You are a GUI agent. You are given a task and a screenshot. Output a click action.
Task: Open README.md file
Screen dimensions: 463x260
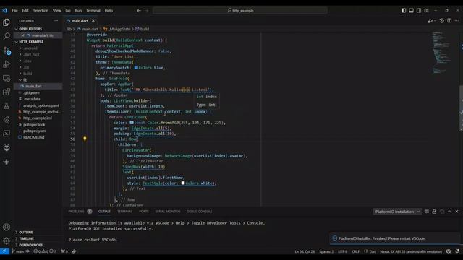point(34,137)
